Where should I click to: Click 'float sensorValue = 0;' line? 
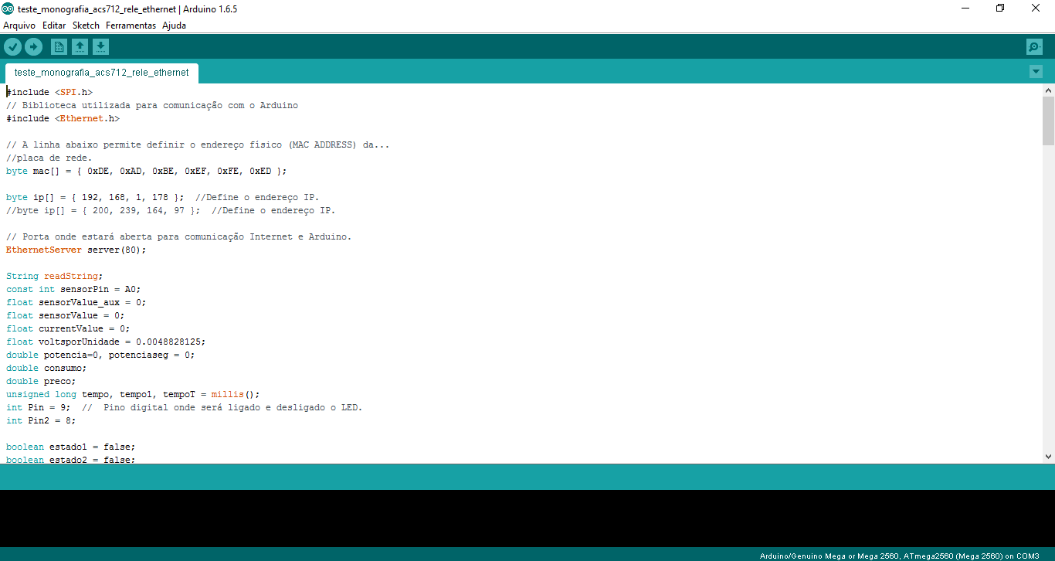(66, 315)
